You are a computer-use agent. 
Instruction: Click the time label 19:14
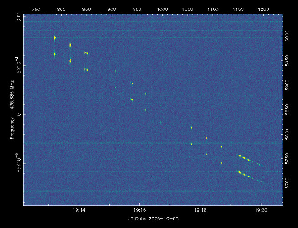click(79, 210)
